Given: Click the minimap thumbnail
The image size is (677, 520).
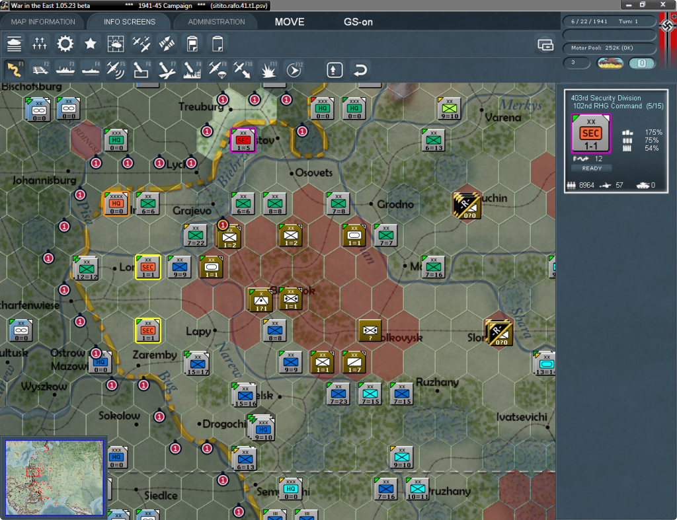Looking at the screenshot, I should (x=54, y=477).
